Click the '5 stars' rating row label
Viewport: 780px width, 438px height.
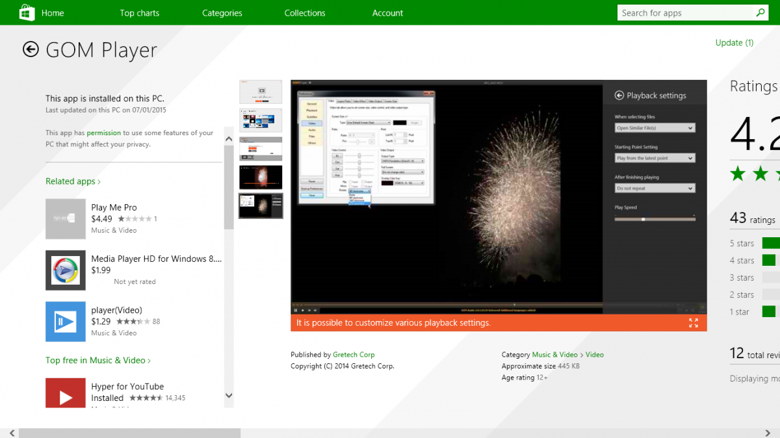click(742, 244)
